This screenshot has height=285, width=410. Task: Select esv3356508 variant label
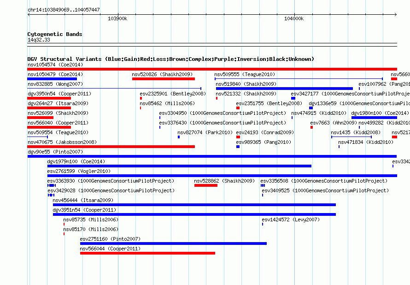point(324,181)
